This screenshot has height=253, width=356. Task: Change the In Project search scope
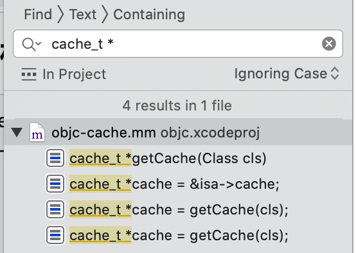tap(75, 74)
